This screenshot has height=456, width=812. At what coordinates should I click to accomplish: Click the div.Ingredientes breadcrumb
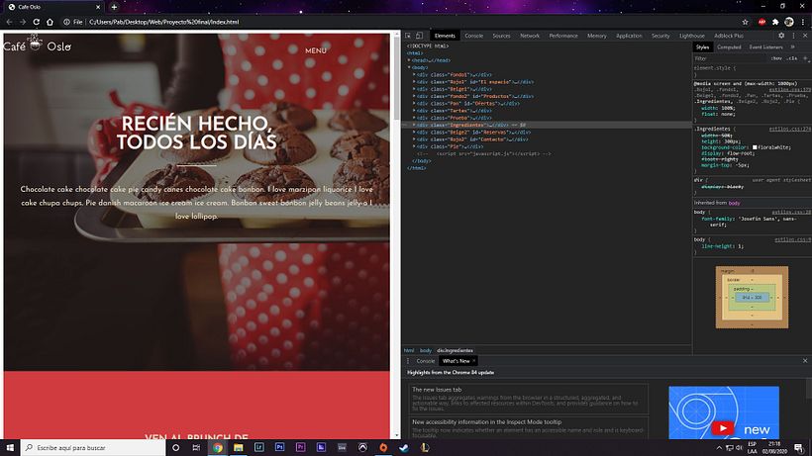[455, 350]
